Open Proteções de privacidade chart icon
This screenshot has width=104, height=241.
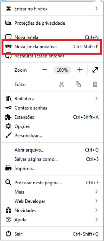point(8,23)
